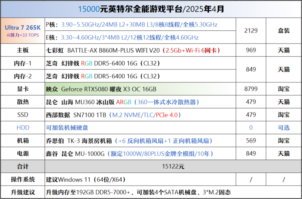Select the "显卡" row label
Viewport: 302px width, 199px height.
pos(23,89)
